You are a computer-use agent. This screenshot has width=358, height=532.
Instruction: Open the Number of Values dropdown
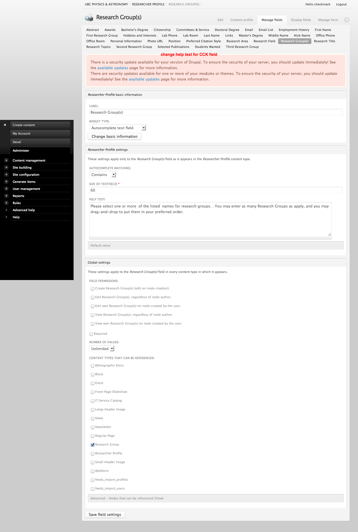(x=102, y=349)
